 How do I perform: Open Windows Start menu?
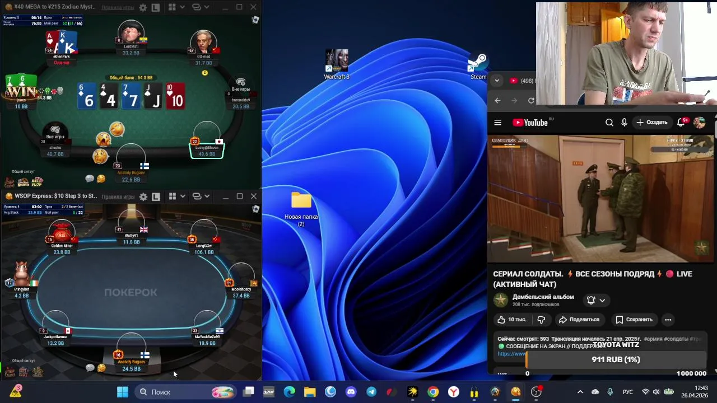(123, 392)
